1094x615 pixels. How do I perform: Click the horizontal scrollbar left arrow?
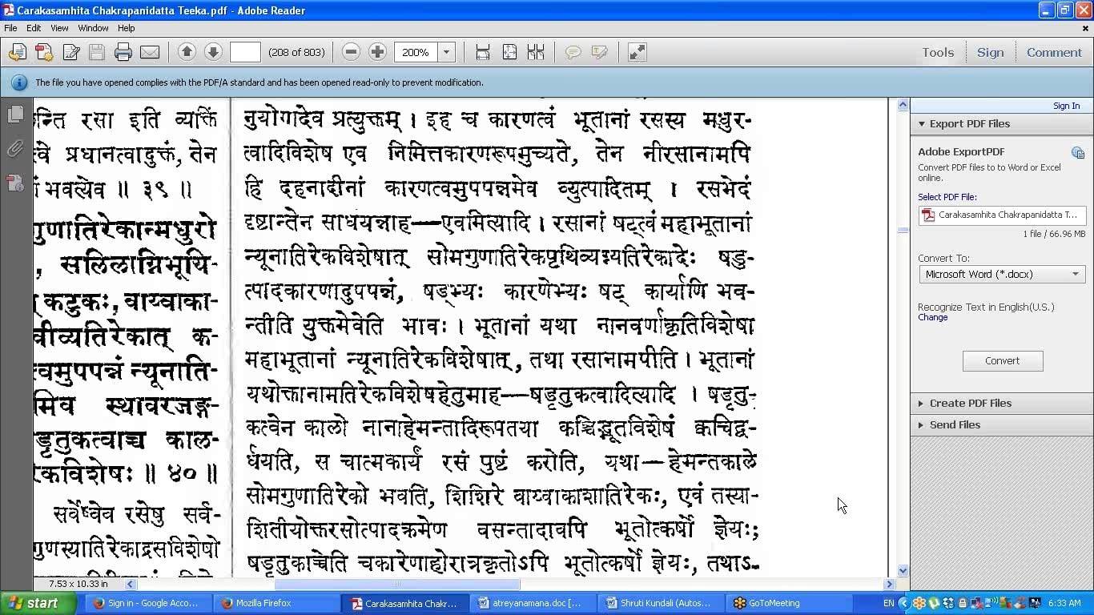[x=131, y=585]
